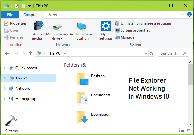Screen dimensions: 194x135
Task: Expand the Network tree node arrow
Action: [5, 88]
